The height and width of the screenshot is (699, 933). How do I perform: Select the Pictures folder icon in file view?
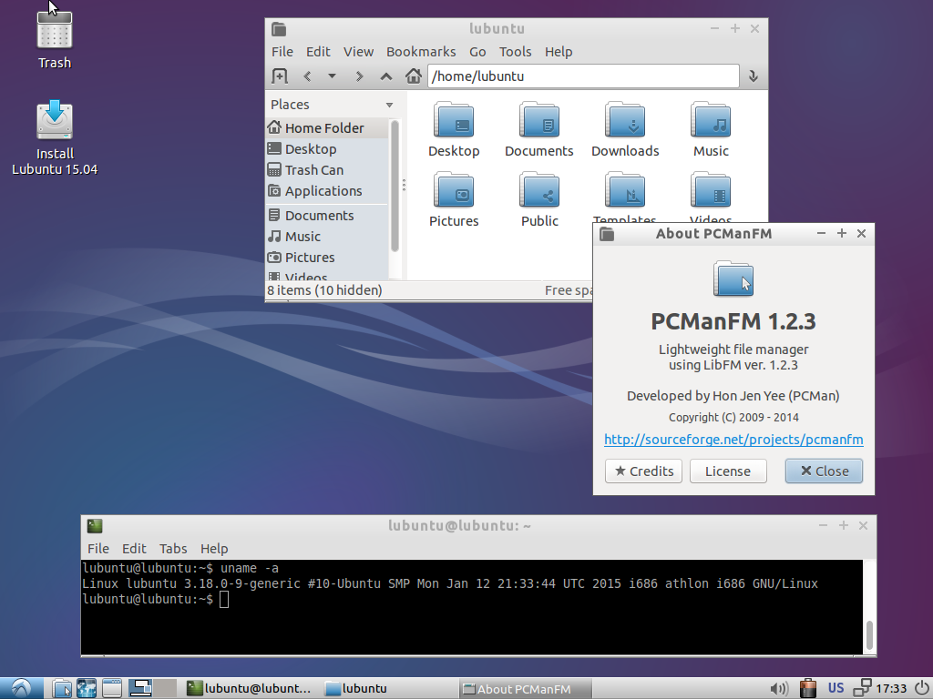click(454, 191)
